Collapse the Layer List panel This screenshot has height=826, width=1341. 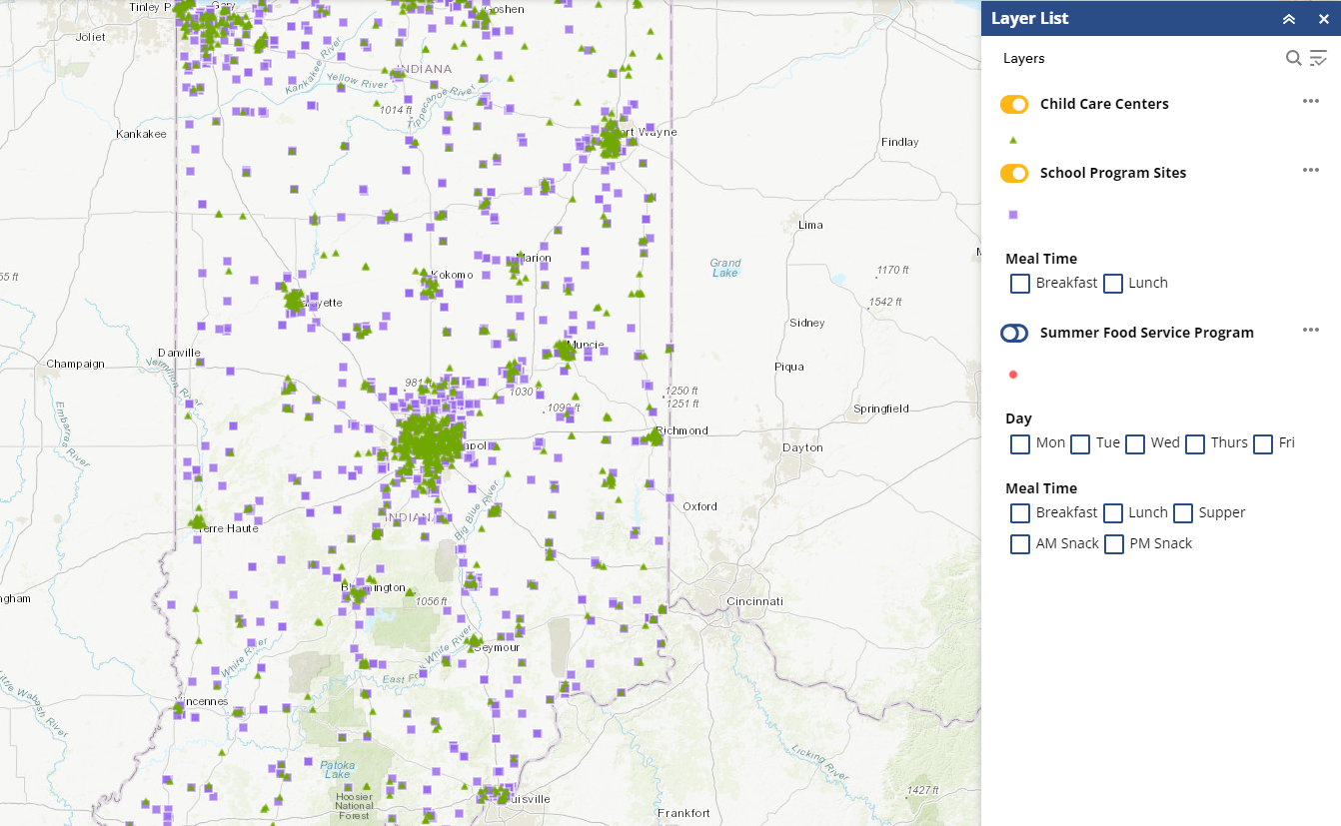[1289, 19]
